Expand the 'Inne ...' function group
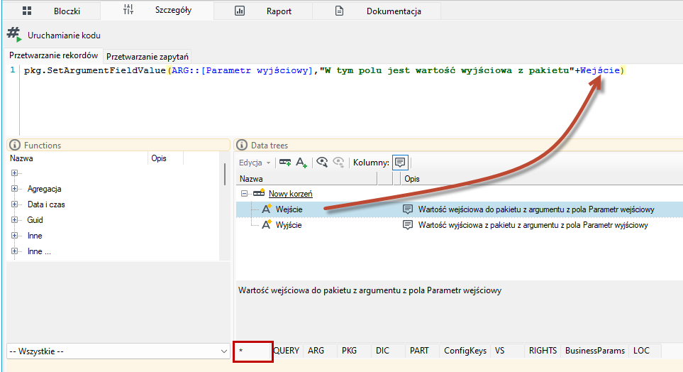This screenshot has height=372, width=683. [x=14, y=251]
